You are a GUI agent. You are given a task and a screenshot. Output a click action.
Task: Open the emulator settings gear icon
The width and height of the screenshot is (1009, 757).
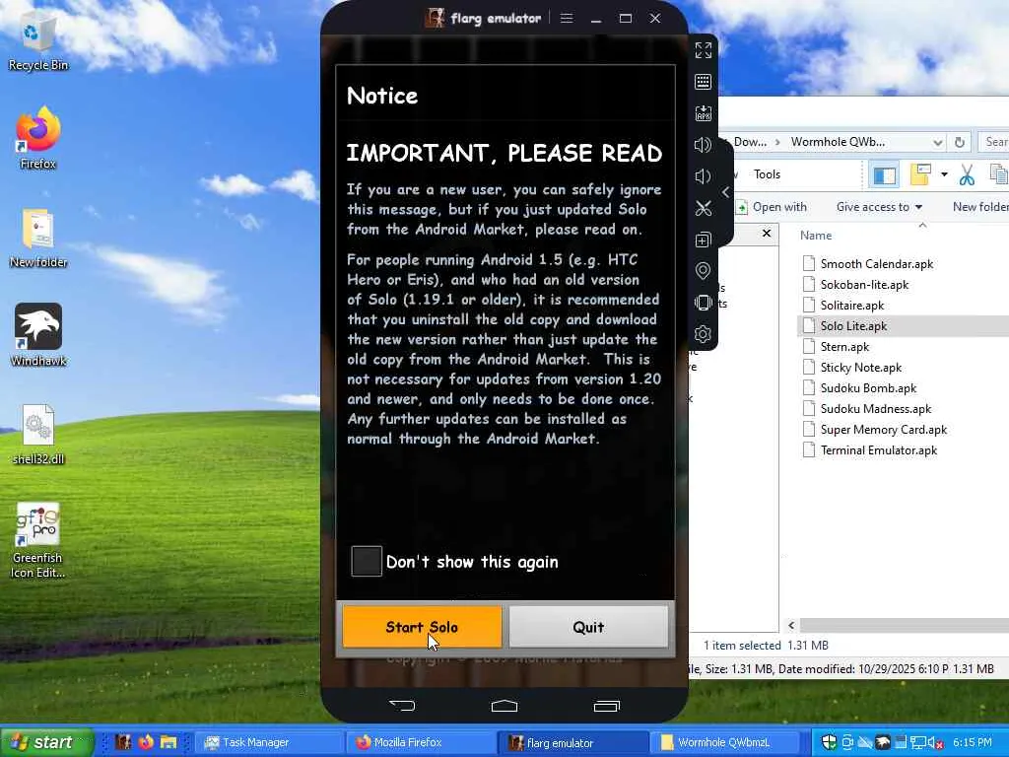tap(703, 334)
